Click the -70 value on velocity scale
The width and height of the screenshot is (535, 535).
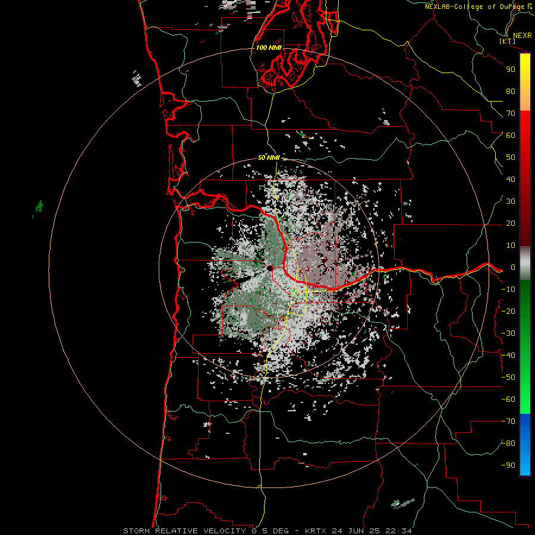(508, 421)
